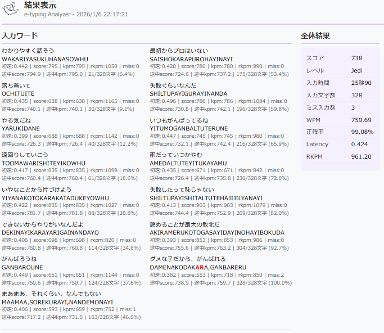Select the 全体結果 section heading

click(x=315, y=35)
